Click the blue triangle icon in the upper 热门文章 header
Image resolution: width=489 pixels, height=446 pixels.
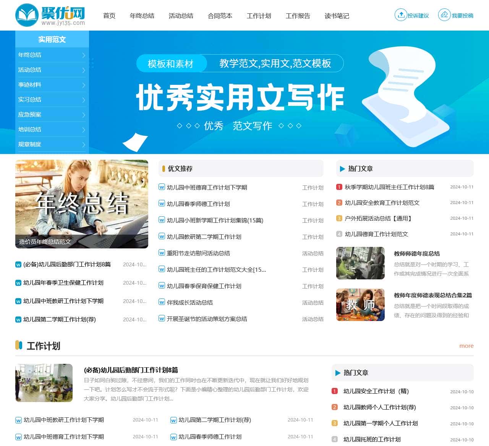(342, 169)
